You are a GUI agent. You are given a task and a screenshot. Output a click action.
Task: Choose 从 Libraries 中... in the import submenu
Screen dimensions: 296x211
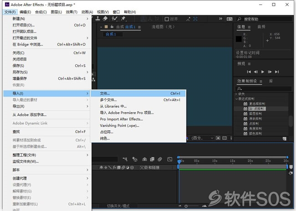(138, 106)
